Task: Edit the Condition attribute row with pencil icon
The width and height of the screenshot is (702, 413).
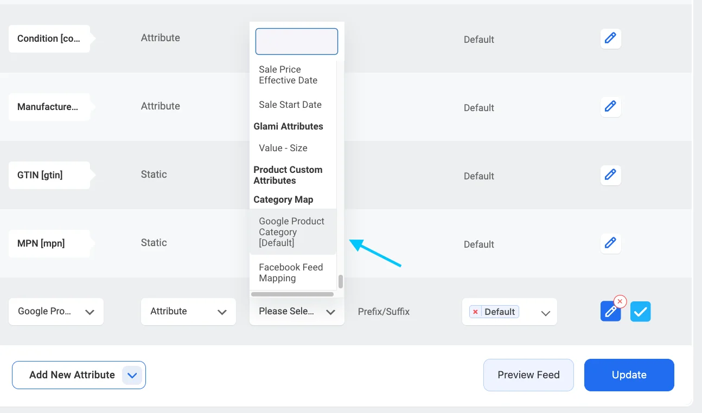Action: coord(610,38)
